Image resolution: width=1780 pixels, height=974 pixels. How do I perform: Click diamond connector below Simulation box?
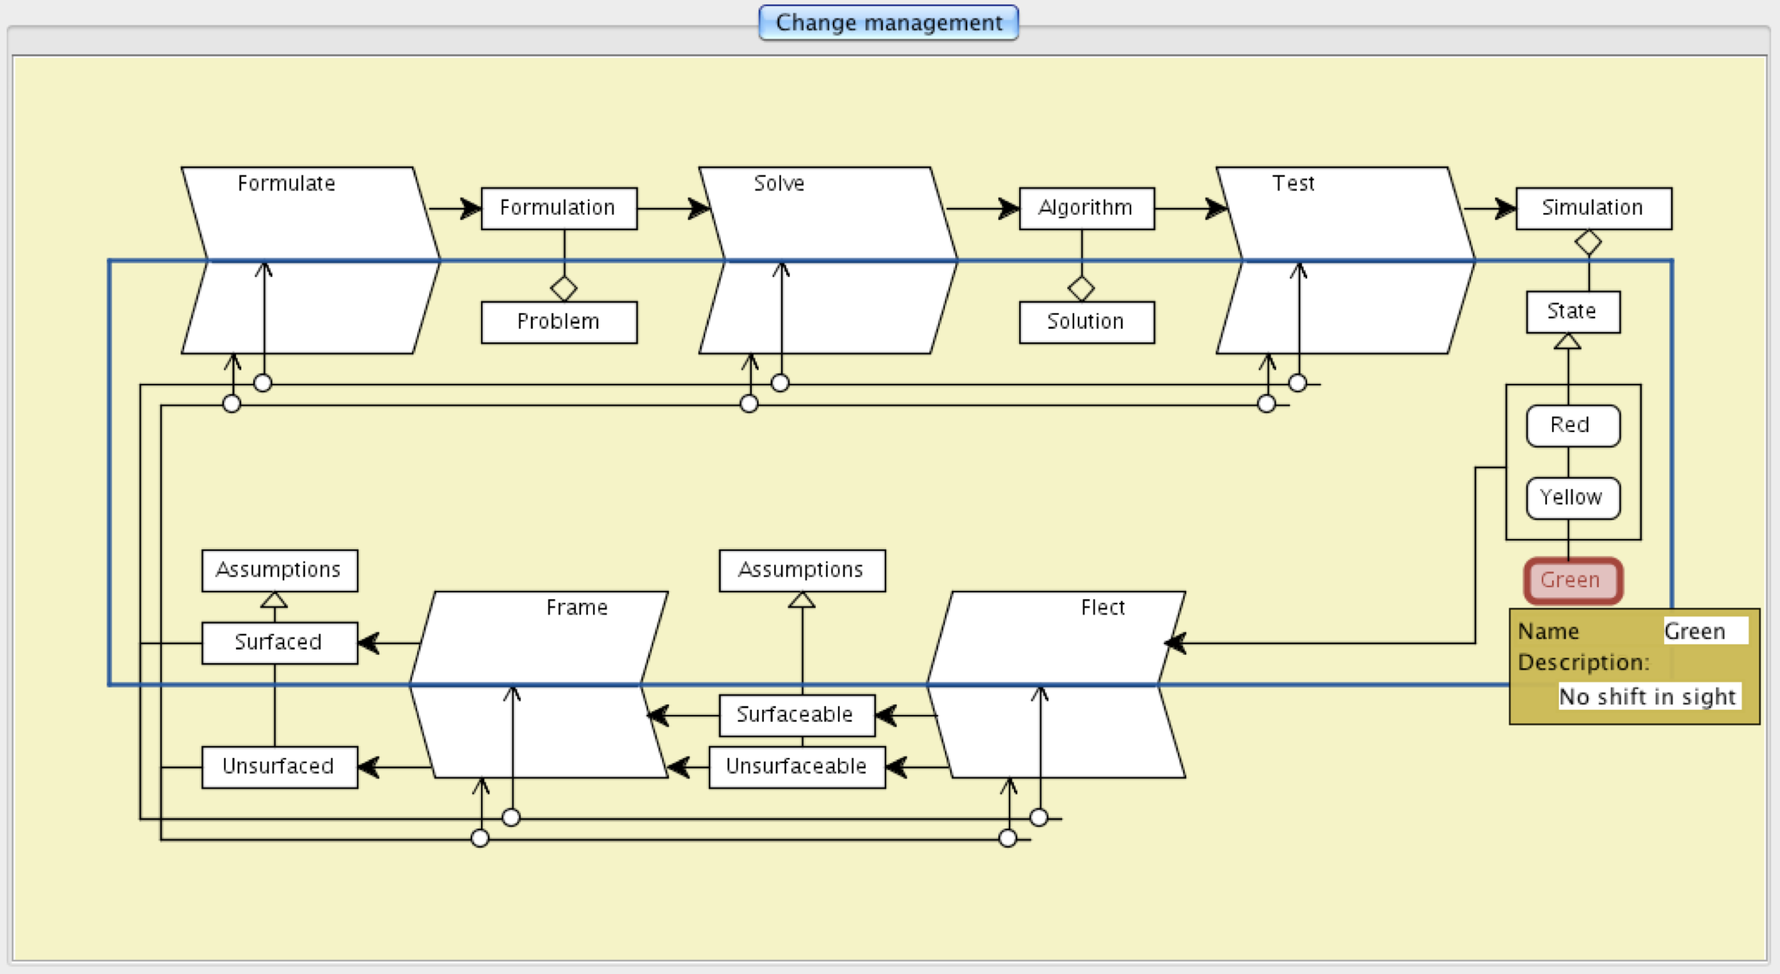[1588, 242]
